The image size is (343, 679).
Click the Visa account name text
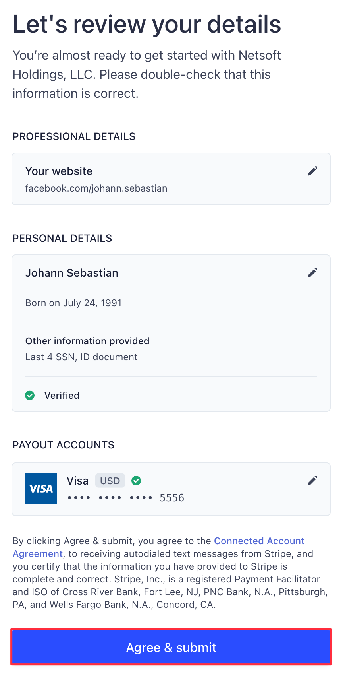[77, 481]
